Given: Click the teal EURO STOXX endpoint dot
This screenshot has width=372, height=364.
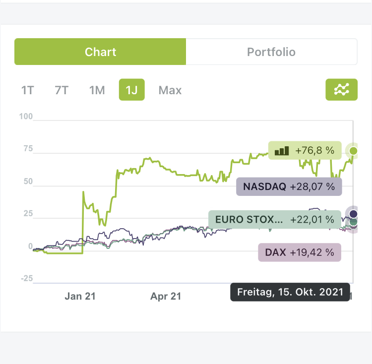Looking at the screenshot, I should pyautogui.click(x=353, y=222).
